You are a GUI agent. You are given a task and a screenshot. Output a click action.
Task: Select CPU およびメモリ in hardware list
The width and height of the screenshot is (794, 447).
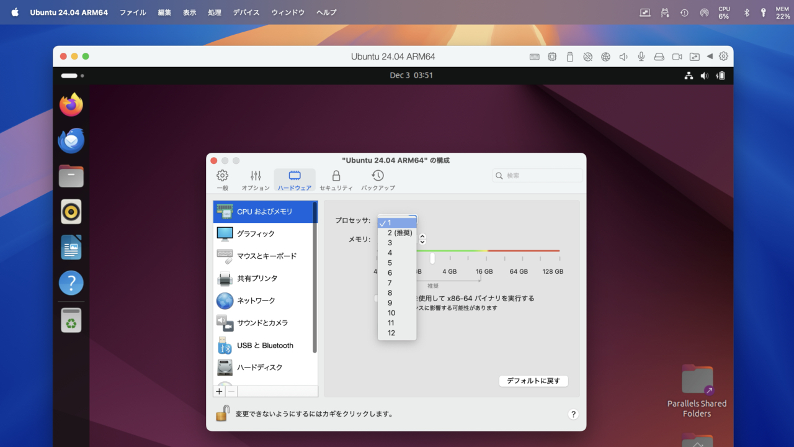264,212
